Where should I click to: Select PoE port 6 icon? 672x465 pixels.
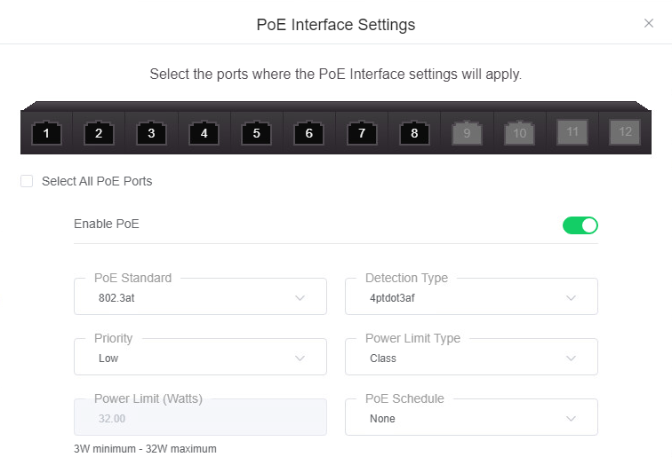pyautogui.click(x=309, y=133)
